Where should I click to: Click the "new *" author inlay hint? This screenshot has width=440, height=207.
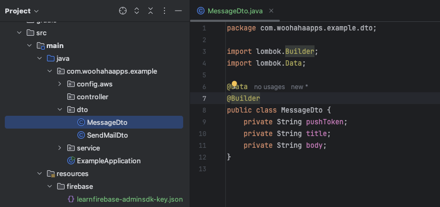tap(300, 87)
